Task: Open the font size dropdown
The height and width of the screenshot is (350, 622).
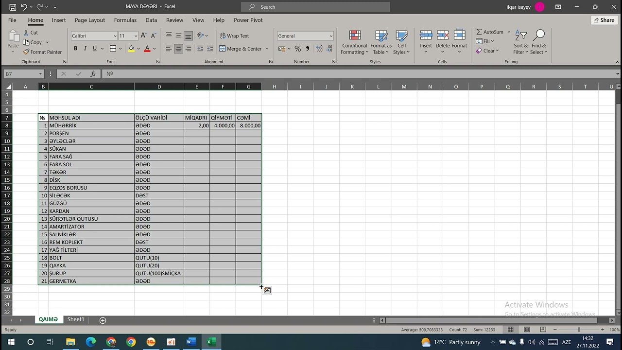Action: coord(136,36)
